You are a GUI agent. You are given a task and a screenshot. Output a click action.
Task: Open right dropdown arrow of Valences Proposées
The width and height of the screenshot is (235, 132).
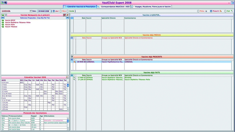[68, 18]
